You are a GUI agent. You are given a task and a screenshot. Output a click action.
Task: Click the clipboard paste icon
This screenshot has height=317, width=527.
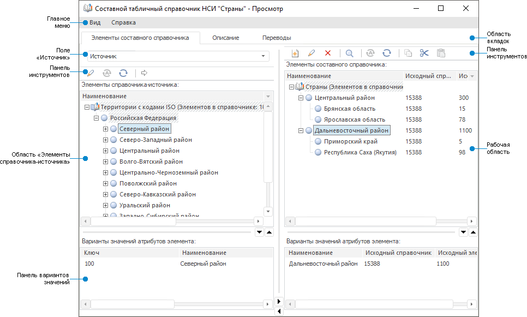(441, 53)
